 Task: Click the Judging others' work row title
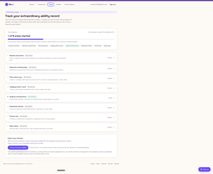18,87
